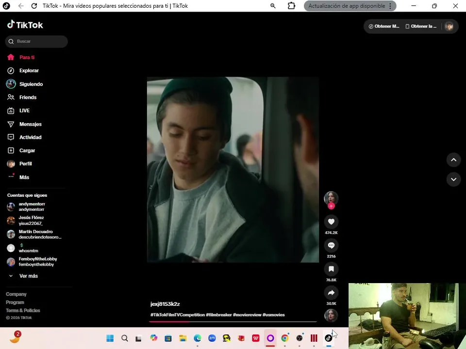Open #moviereview hashtag
This screenshot has height=349, width=466.
(247, 315)
